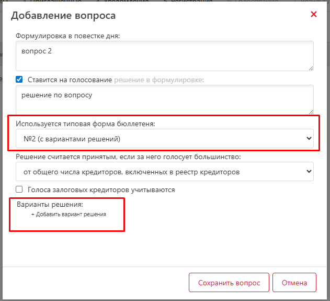Click the Отмена button
The height and width of the screenshot is (301, 330).
click(294, 283)
